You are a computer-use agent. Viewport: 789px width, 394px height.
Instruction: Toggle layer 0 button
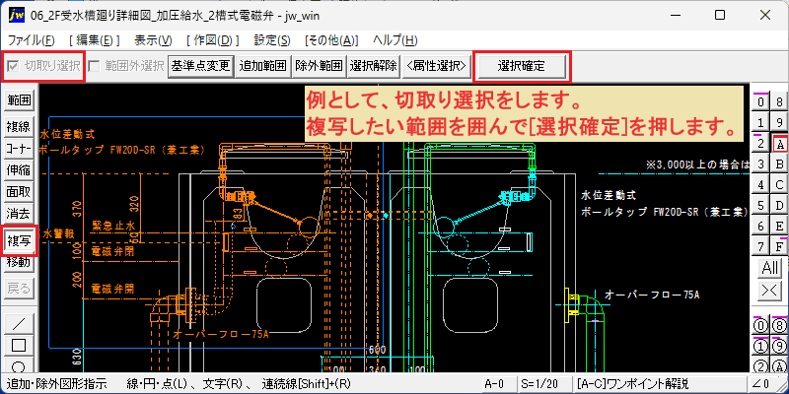[760, 102]
